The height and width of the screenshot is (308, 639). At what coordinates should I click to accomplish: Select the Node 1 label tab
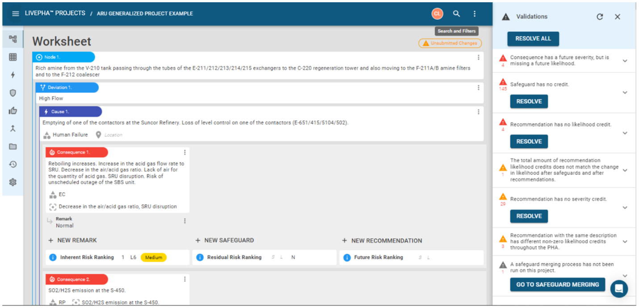coord(63,57)
